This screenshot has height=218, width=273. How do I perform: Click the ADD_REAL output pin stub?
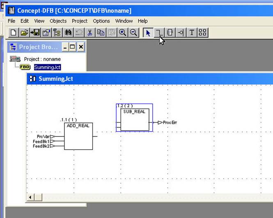(x=95, y=136)
